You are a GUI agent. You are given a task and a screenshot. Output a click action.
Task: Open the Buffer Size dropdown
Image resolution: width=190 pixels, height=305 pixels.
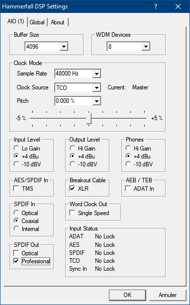coord(64,47)
